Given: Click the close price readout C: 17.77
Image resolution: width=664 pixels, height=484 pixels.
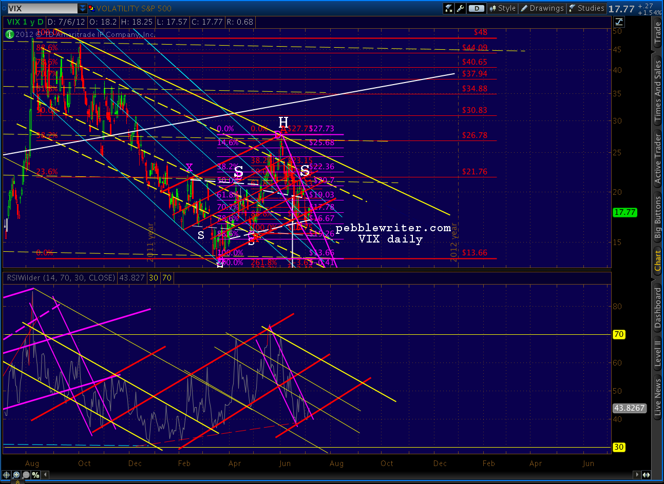Looking at the screenshot, I should [x=207, y=22].
